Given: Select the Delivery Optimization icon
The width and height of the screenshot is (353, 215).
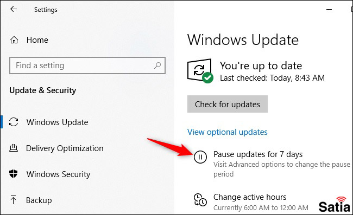Looking at the screenshot, I should [x=14, y=148].
